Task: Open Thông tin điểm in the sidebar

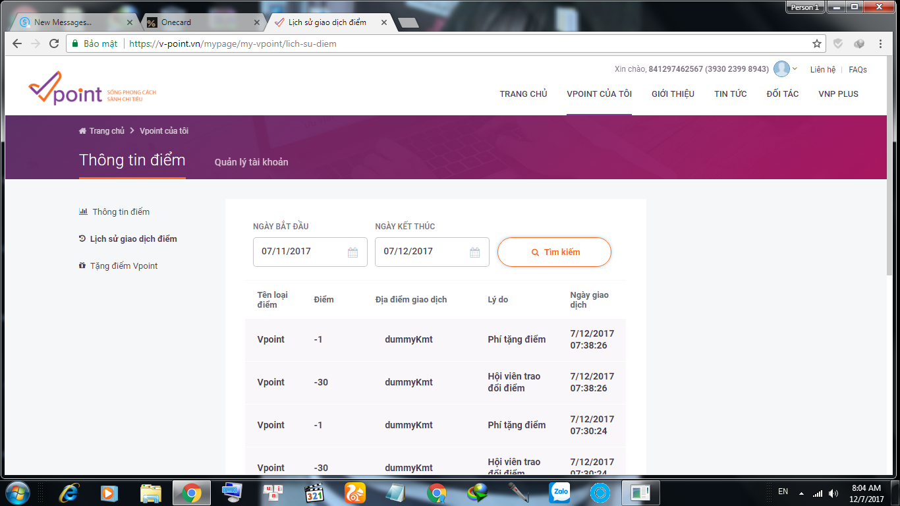Action: (x=114, y=212)
